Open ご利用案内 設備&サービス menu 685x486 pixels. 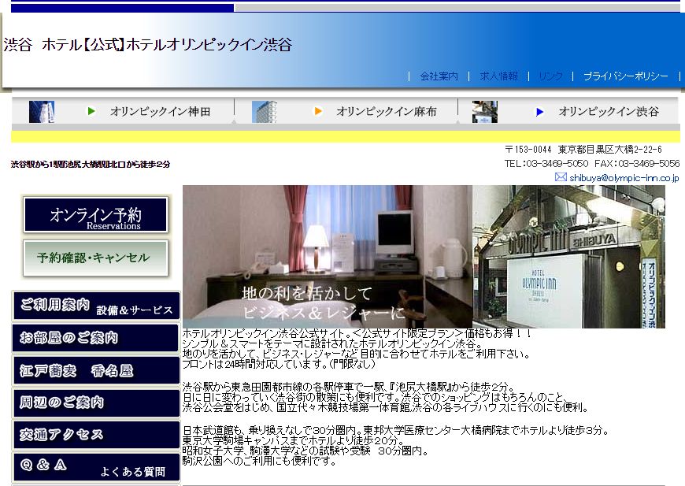pos(96,306)
